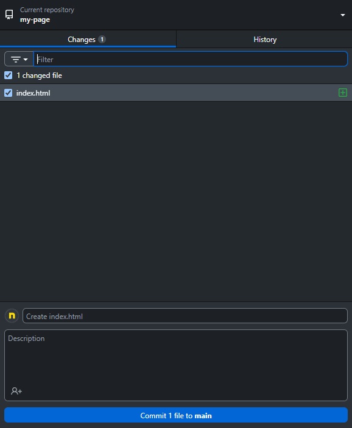
Task: Focus the Filter text field
Action: pyautogui.click(x=191, y=59)
